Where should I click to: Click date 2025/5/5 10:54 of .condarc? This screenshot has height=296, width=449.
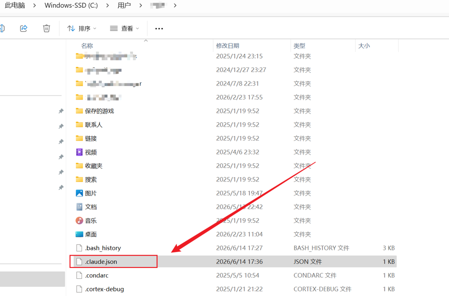(x=238, y=275)
